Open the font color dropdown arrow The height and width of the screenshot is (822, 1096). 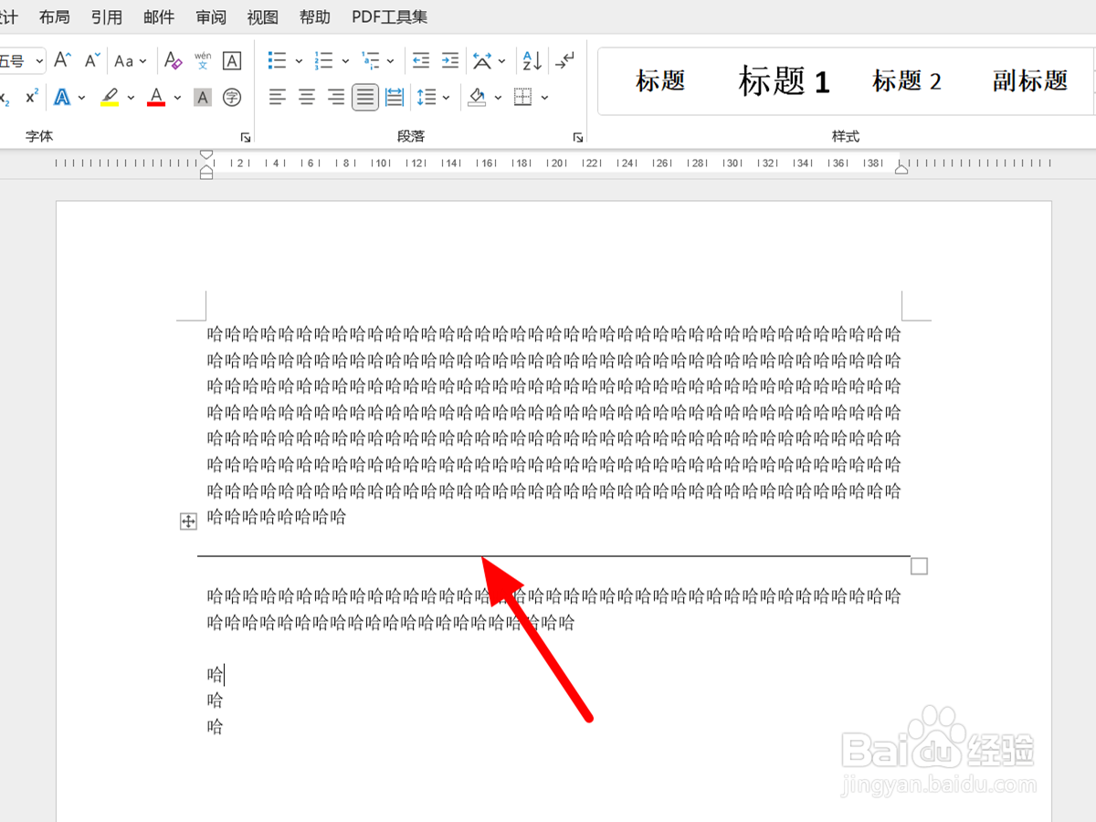pyautogui.click(x=177, y=98)
